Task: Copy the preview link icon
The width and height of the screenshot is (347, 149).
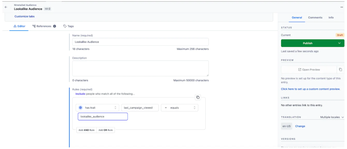Action: click(341, 70)
